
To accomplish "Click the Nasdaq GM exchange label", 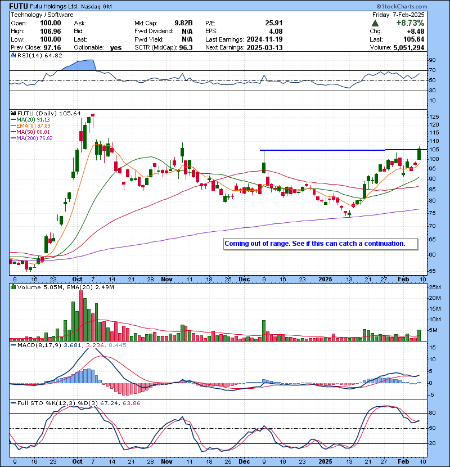I will click(96, 7).
